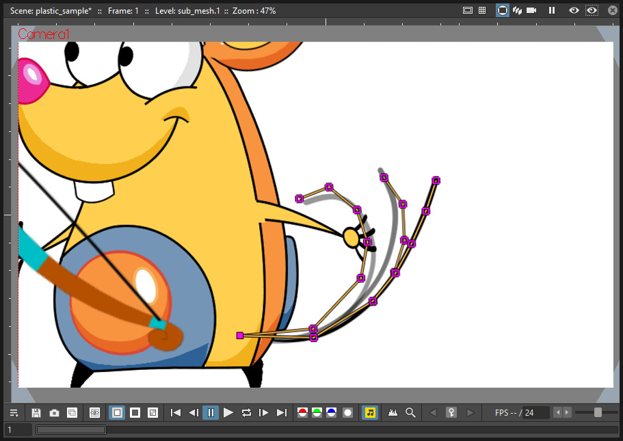Open the viewer options menu icon
Viewport: 623px width, 441px height.
14,413
